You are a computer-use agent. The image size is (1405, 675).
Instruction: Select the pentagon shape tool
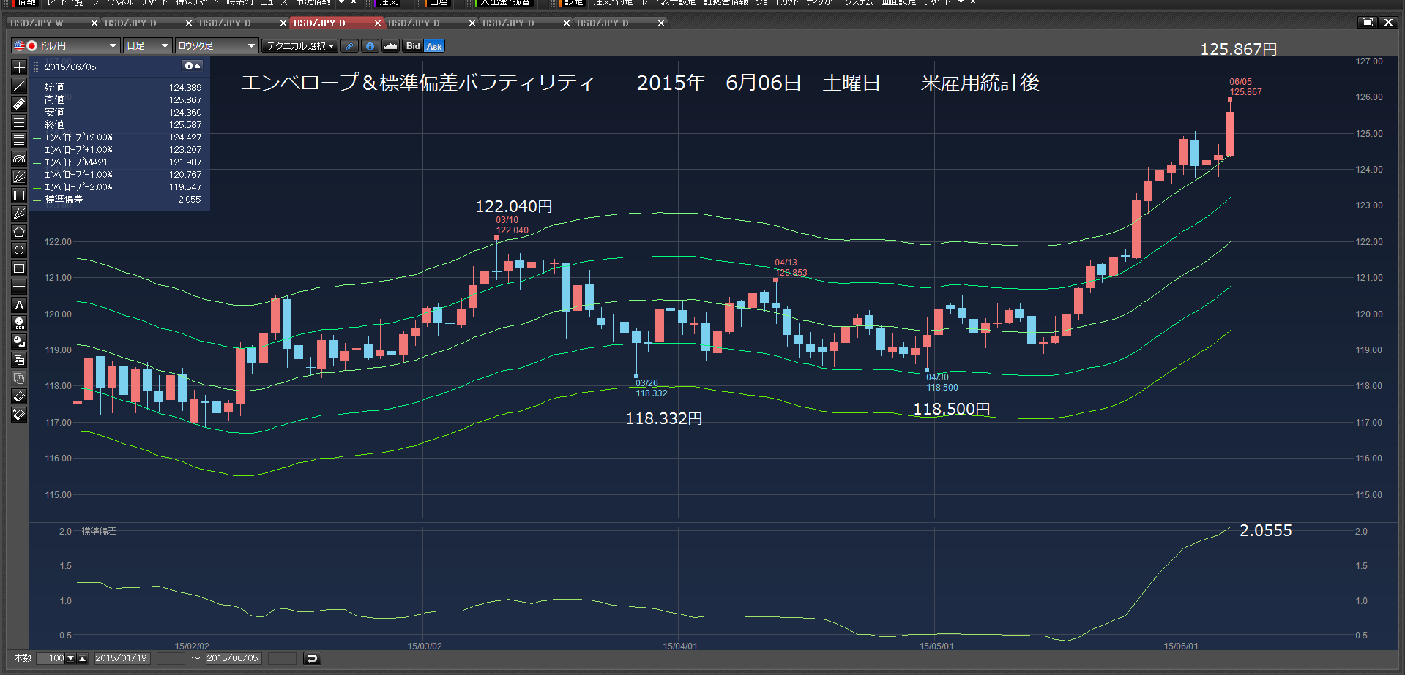pos(19,232)
